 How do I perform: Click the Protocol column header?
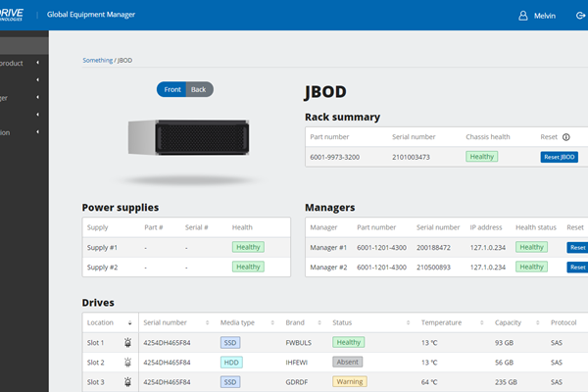click(x=563, y=322)
